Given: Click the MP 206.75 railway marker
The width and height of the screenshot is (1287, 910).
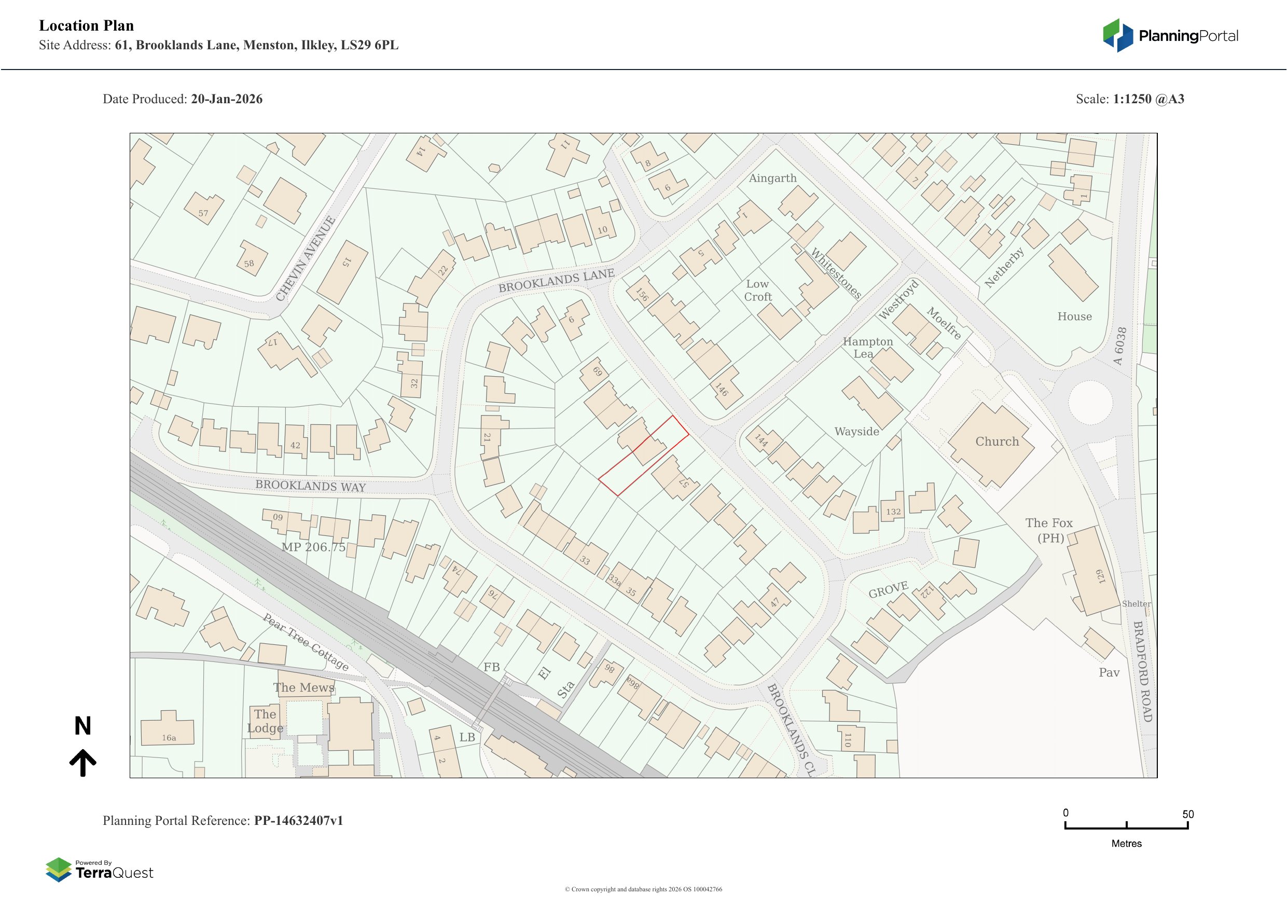Looking at the screenshot, I should 313,547.
